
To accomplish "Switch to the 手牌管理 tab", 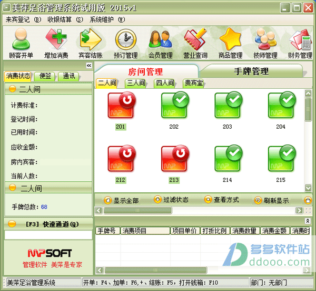I will pyautogui.click(x=251, y=71).
